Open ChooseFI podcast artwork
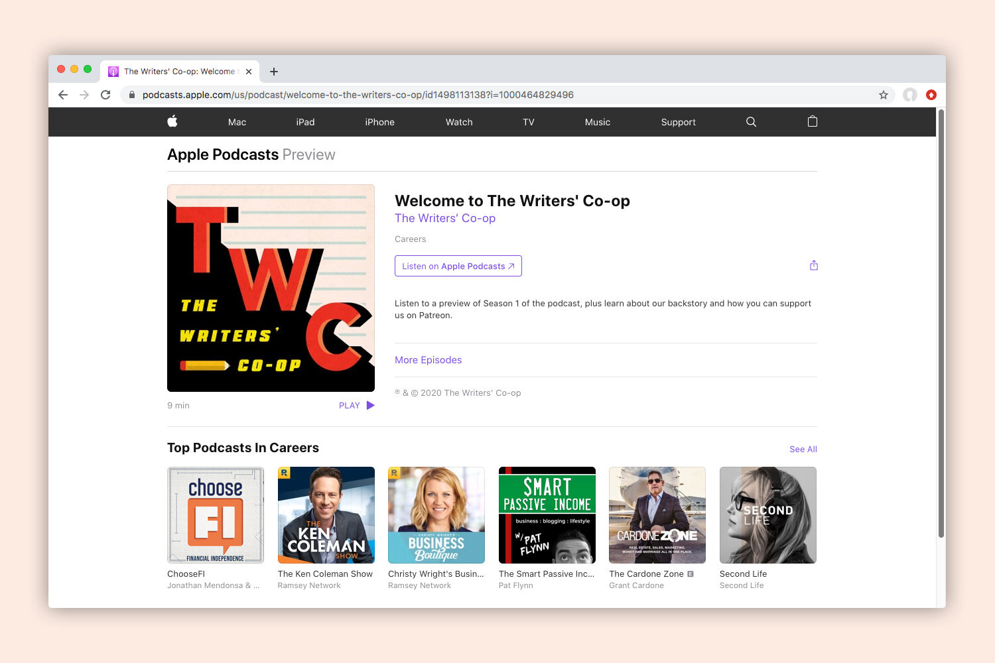The image size is (995, 663). point(216,515)
